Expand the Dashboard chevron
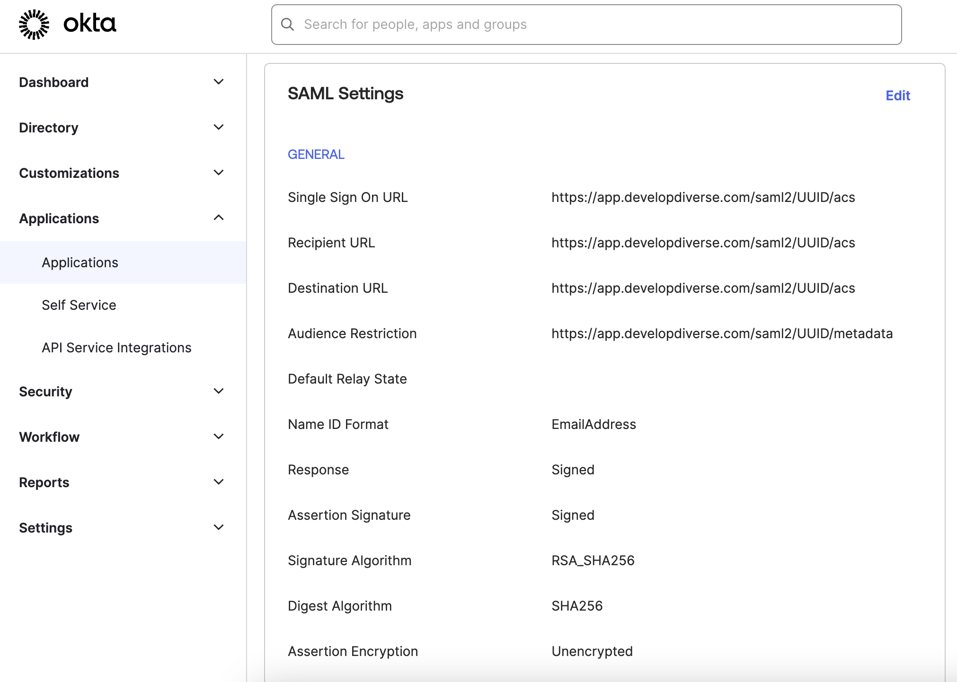Viewport: 957px width, 682px height. (219, 82)
